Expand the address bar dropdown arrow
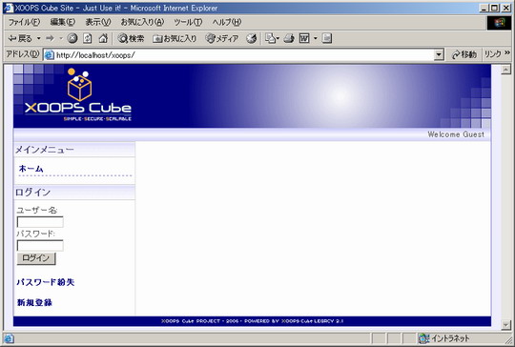Image resolution: width=515 pixels, height=347 pixels. click(439, 55)
